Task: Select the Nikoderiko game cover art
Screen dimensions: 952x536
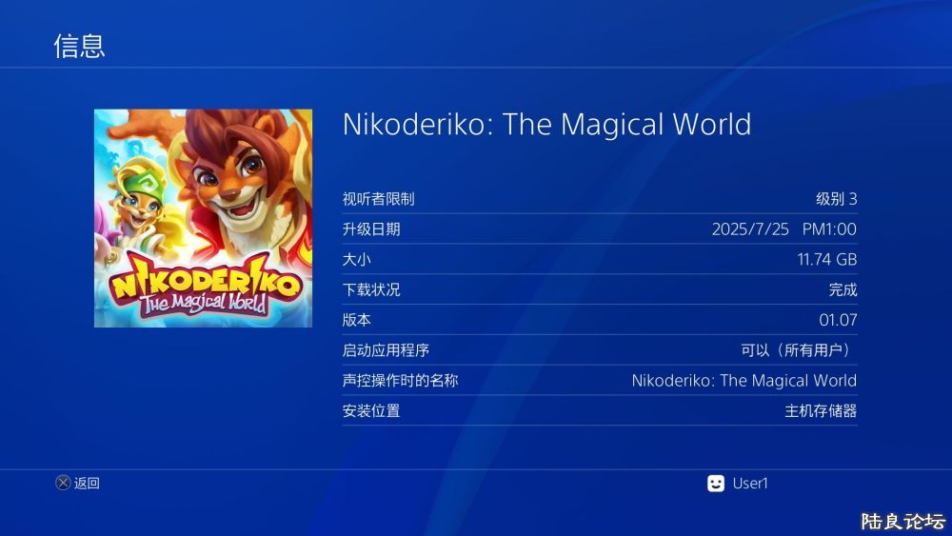Action: coord(204,219)
